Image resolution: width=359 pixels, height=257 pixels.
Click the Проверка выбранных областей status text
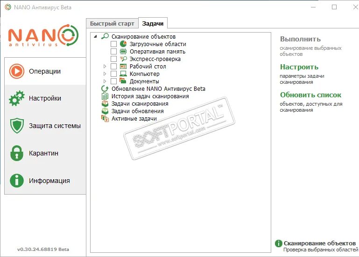pyautogui.click(x=321, y=250)
